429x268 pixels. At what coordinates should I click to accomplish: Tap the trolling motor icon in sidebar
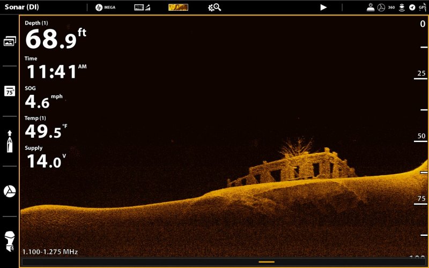click(10, 241)
